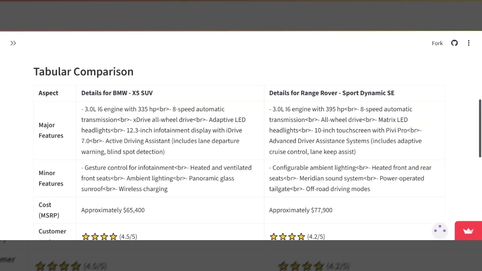Expand the sidebar with the double-chevron icon
This screenshot has width=482, height=271.
click(13, 43)
